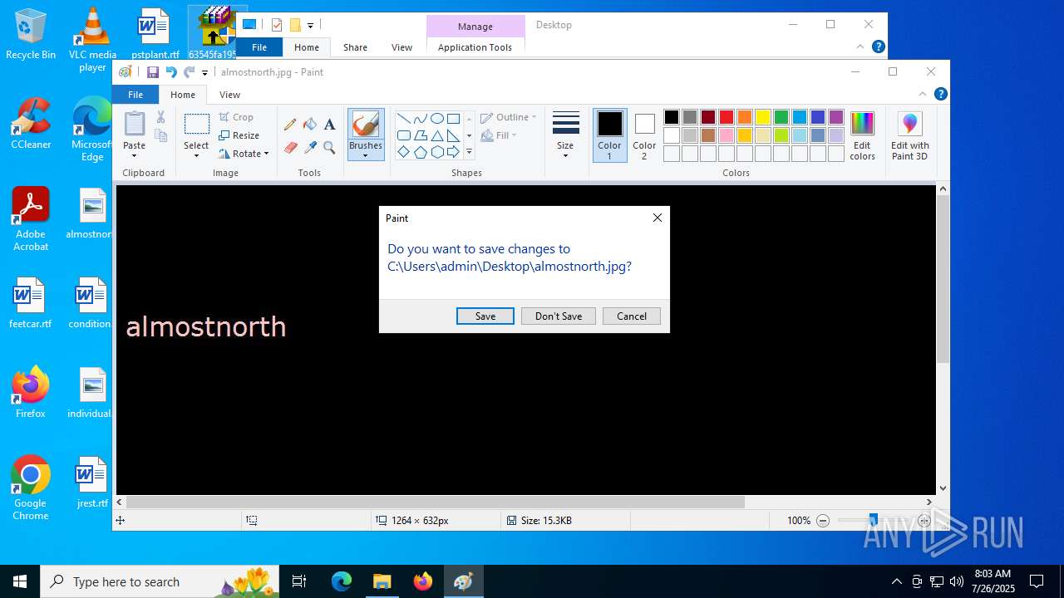Click Save in the Paint dialog
Screen dimensions: 1064x598
pos(485,316)
